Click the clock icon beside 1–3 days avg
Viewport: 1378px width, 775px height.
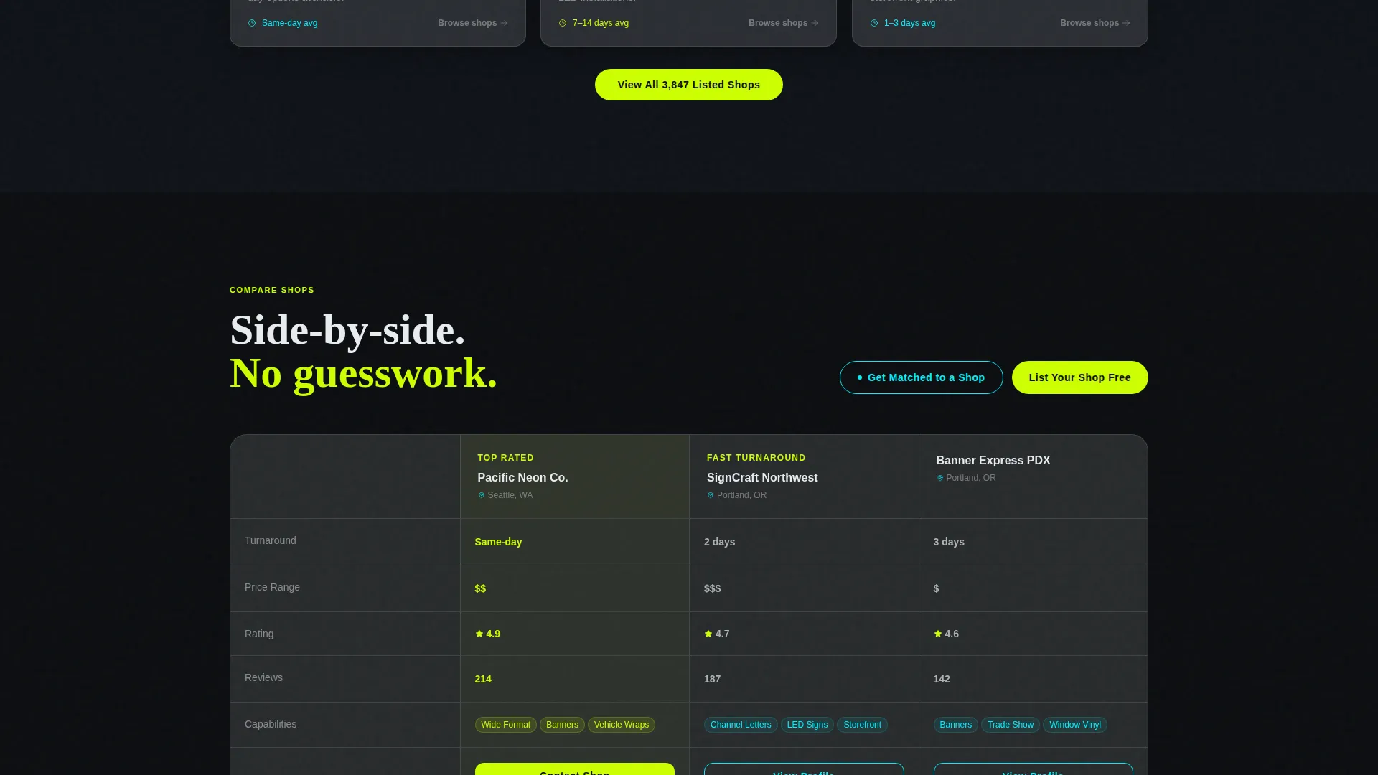874,23
